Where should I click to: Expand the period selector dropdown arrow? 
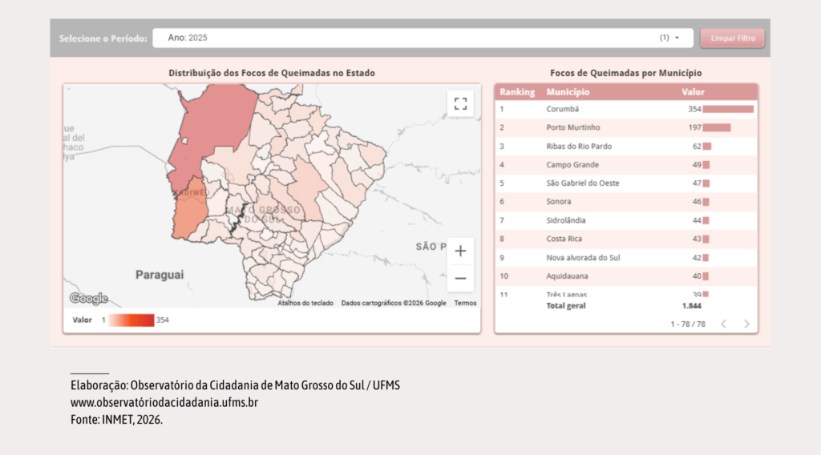677,38
